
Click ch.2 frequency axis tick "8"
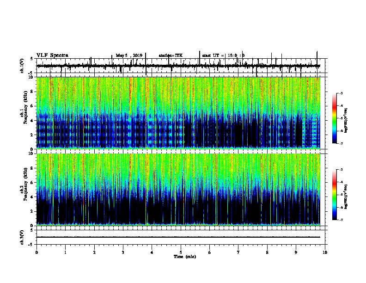pyautogui.click(x=32, y=168)
